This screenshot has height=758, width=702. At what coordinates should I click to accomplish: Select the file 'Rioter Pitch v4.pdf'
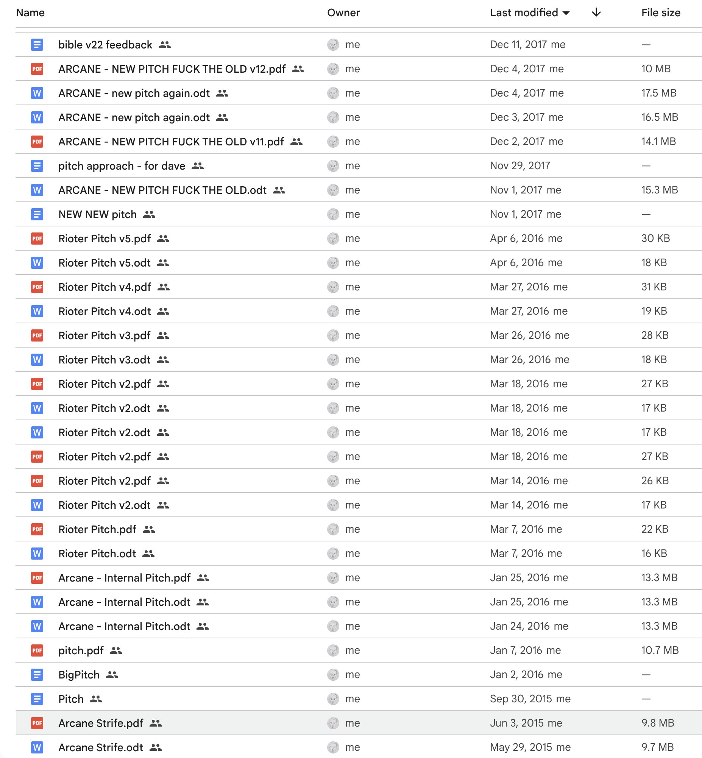coord(105,287)
